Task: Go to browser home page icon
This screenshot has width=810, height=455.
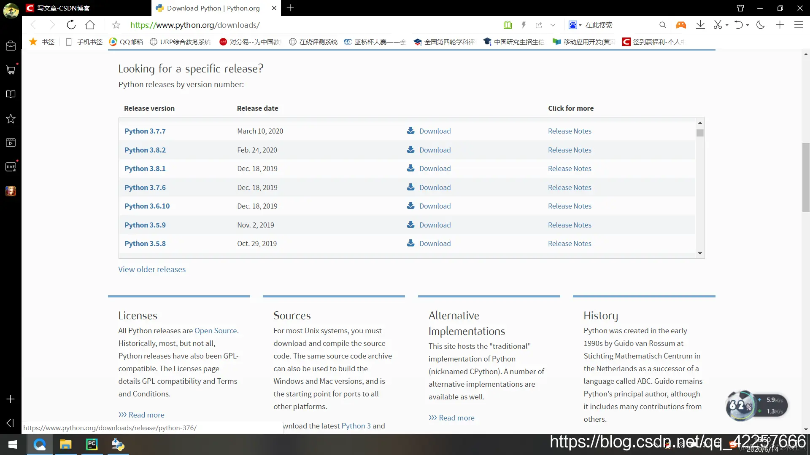Action: (x=90, y=25)
